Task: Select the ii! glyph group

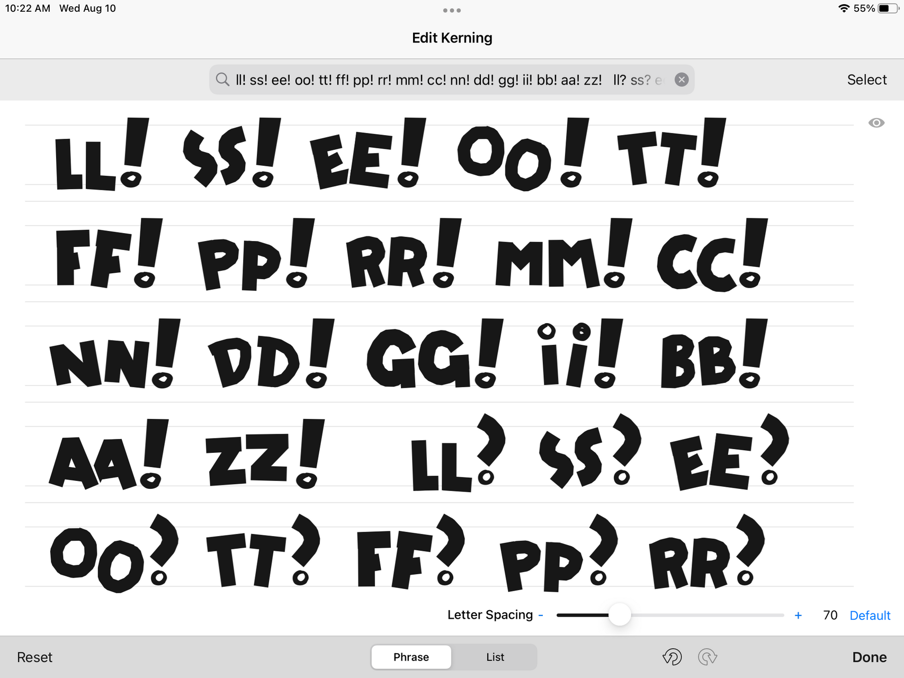Action: tap(580, 354)
